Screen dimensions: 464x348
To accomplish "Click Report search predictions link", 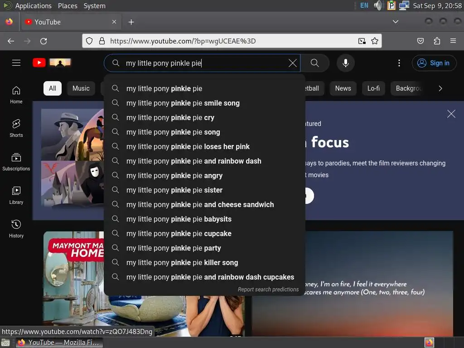I will click(268, 290).
